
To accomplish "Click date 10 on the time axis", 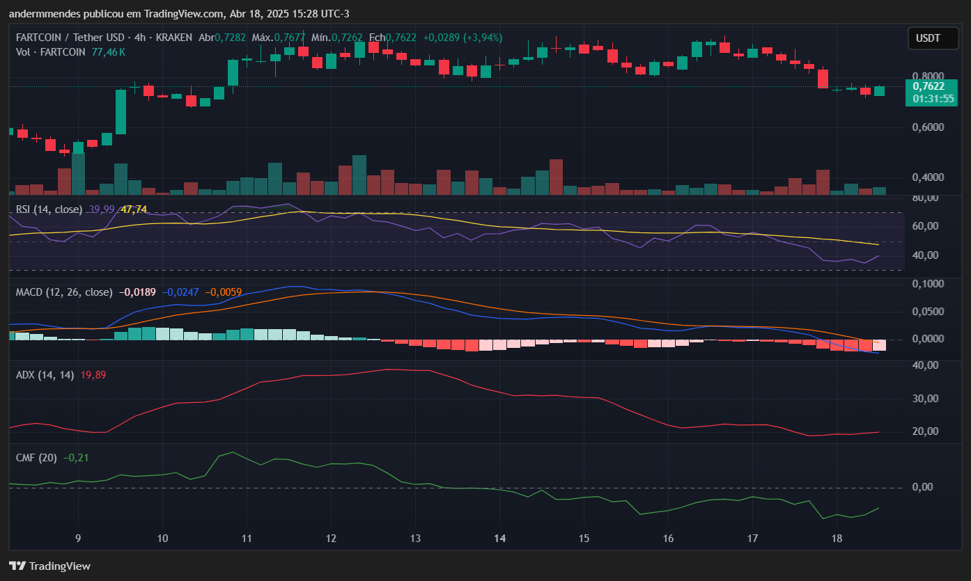I will point(162,539).
